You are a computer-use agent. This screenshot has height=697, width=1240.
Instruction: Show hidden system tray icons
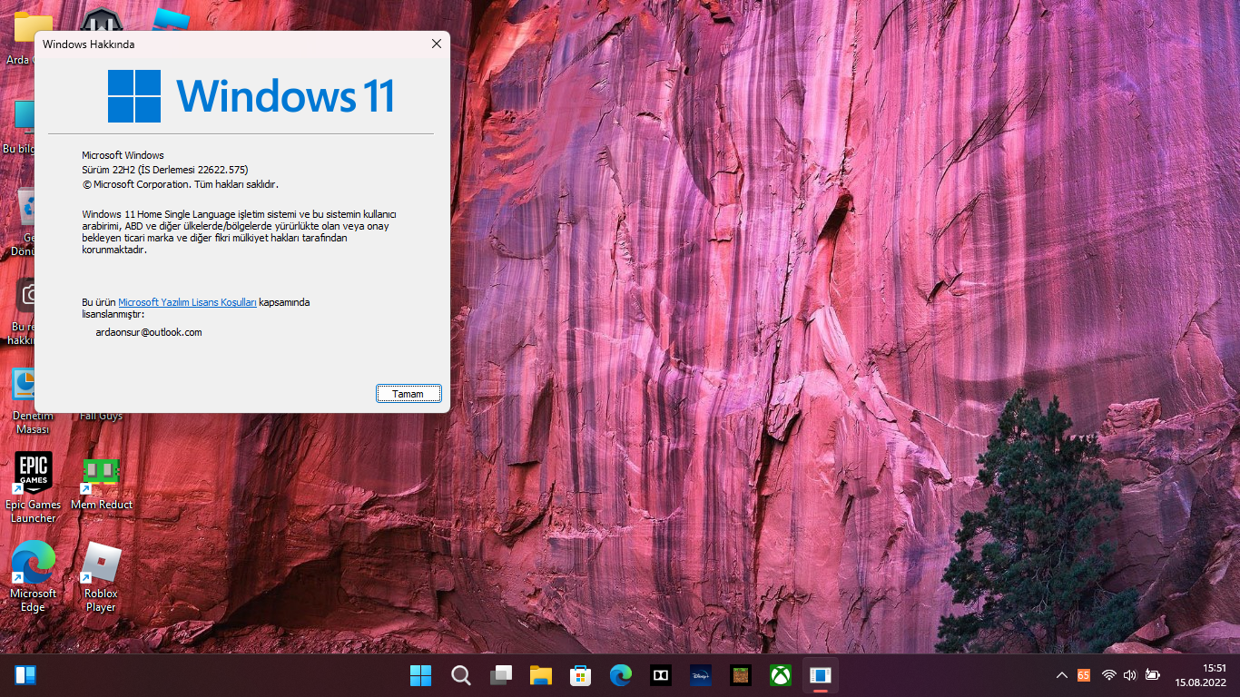[1062, 675]
